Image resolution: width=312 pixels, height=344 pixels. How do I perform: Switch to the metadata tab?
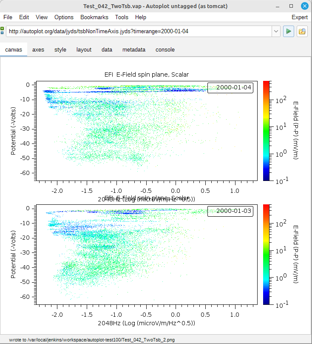pyautogui.click(x=134, y=49)
